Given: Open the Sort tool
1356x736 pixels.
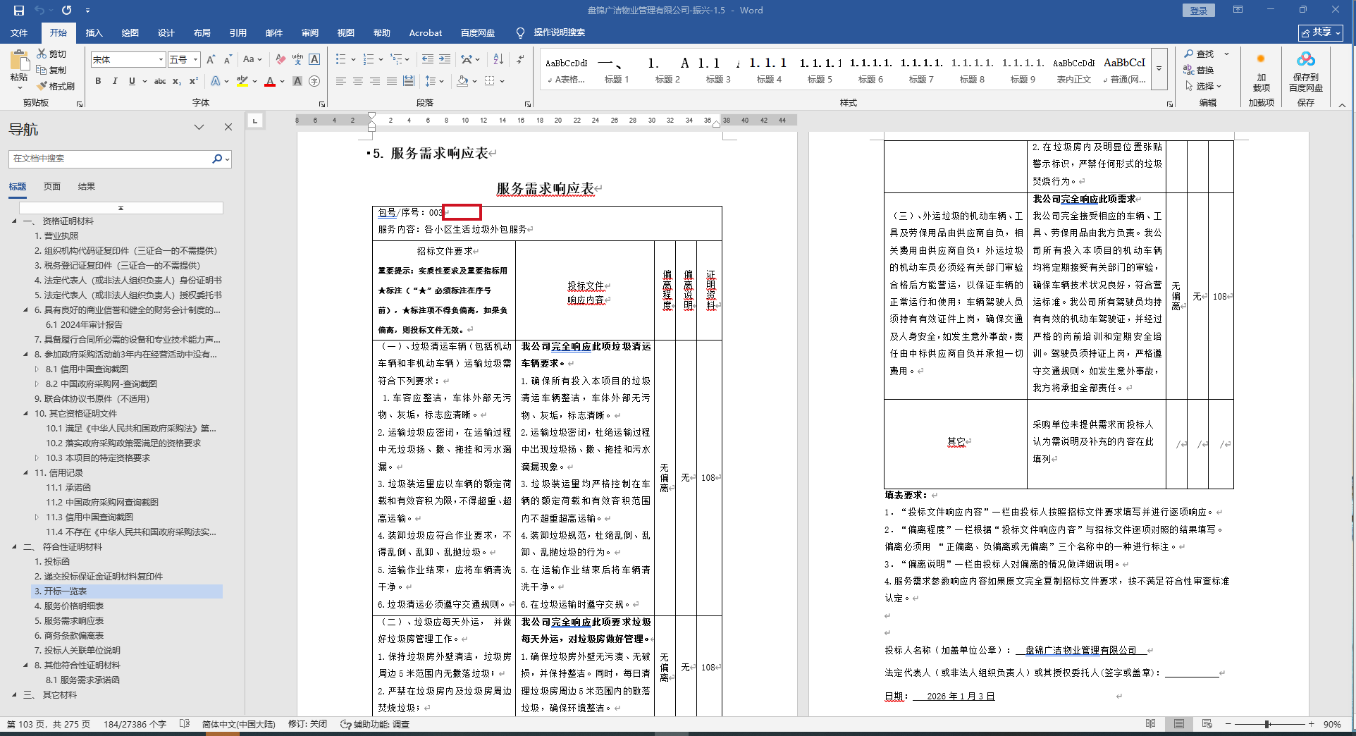Looking at the screenshot, I should click(498, 60).
